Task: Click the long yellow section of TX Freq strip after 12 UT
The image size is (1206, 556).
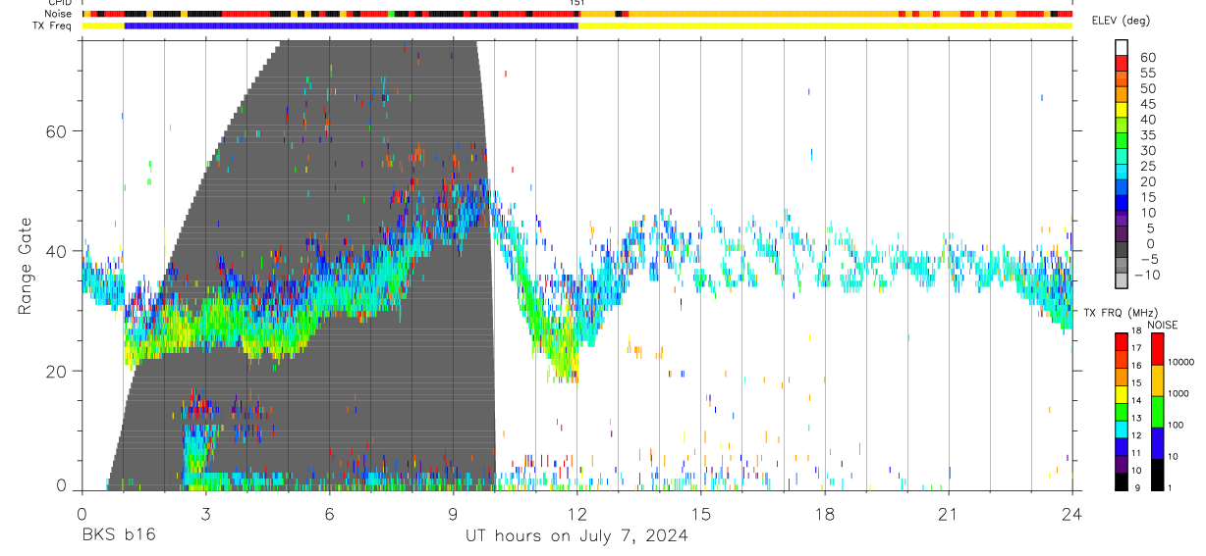Action: tap(825, 25)
